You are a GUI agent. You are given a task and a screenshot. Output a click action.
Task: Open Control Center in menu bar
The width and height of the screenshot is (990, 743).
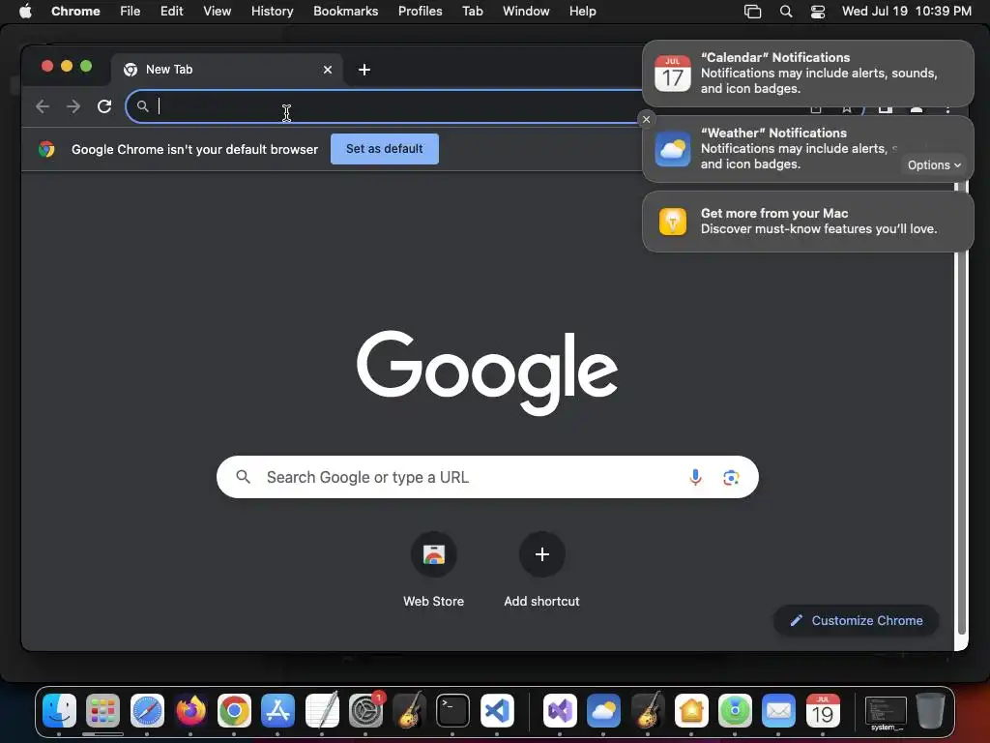pos(818,12)
